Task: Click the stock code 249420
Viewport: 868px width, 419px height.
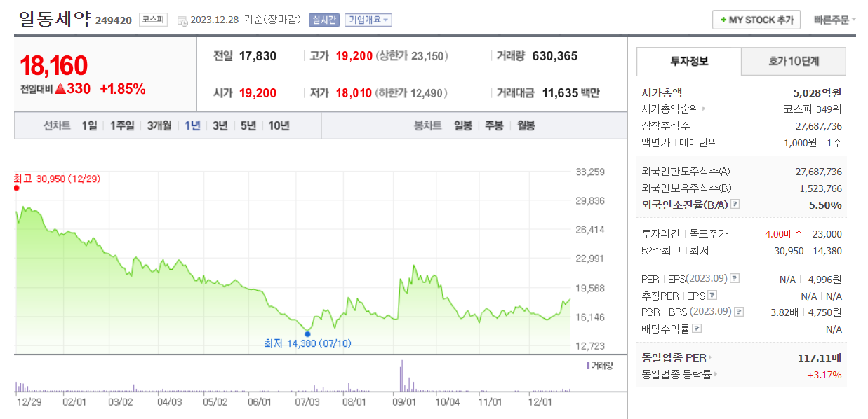Action: coord(114,20)
